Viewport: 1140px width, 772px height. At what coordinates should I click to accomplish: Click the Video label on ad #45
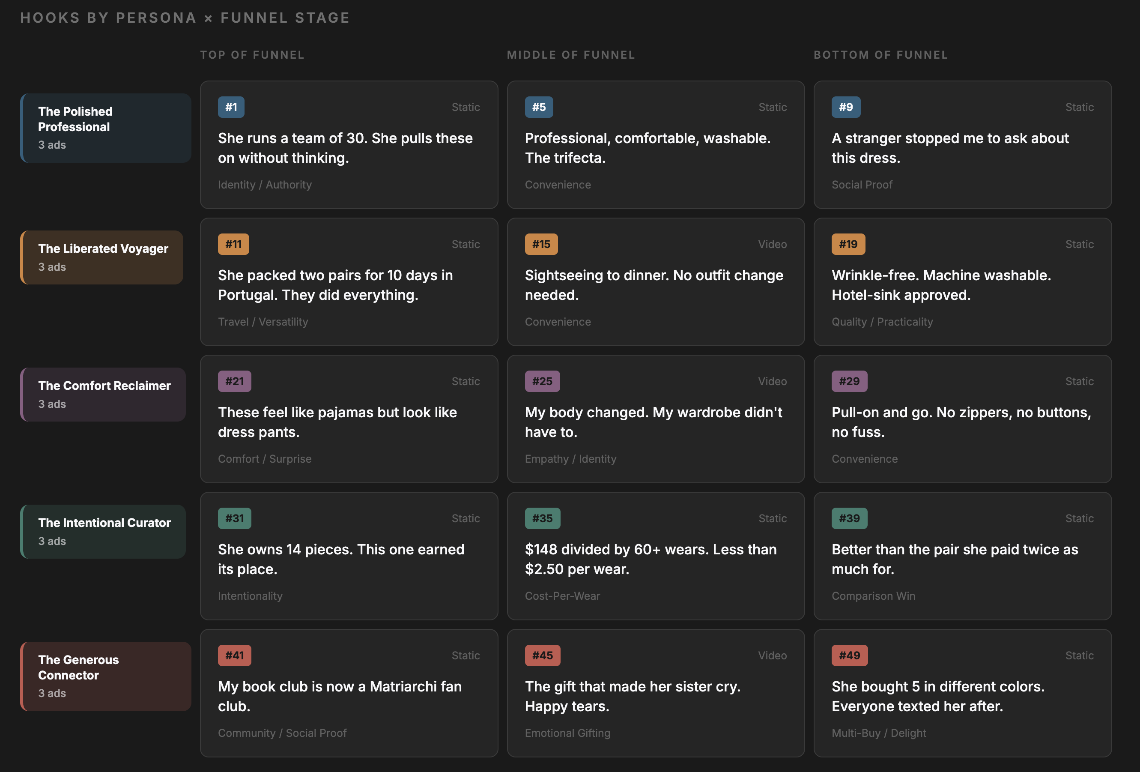tap(772, 655)
